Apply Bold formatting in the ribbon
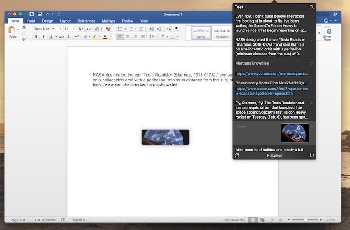Screen dimensions: 350x230 pyautogui.click(x=36, y=37)
